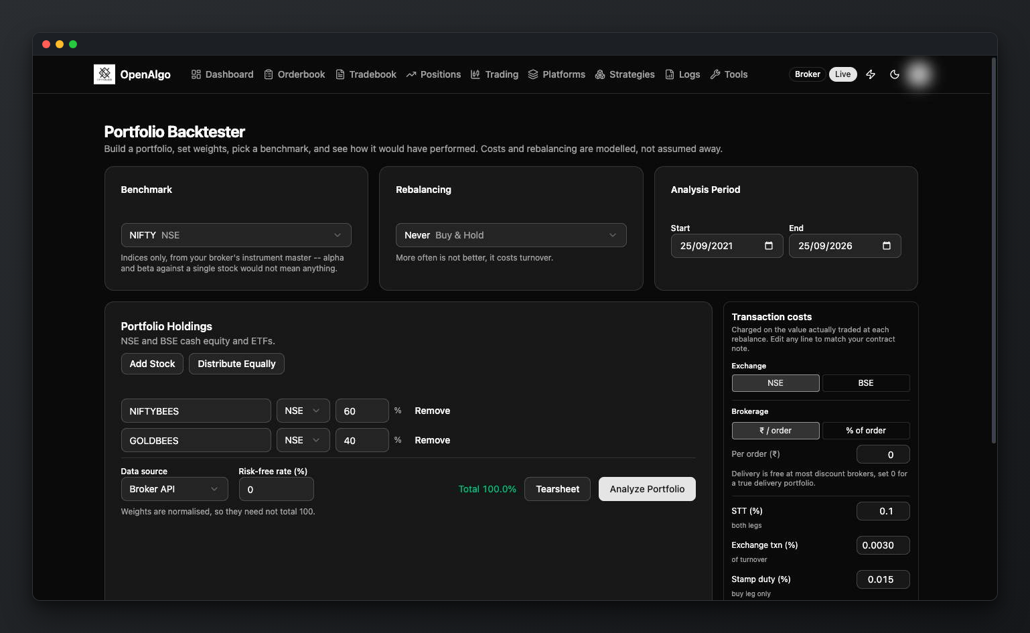Click the Live mode badge
Screen dimensions: 1030x633
coord(842,74)
